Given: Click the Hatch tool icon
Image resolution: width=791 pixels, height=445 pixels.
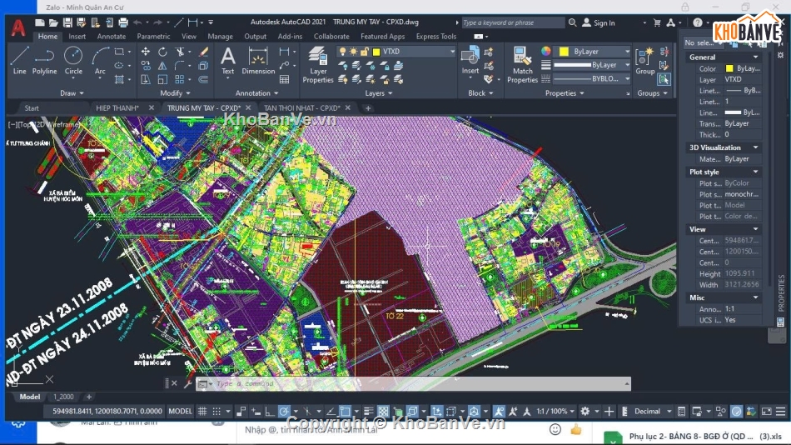Looking at the screenshot, I should (119, 79).
